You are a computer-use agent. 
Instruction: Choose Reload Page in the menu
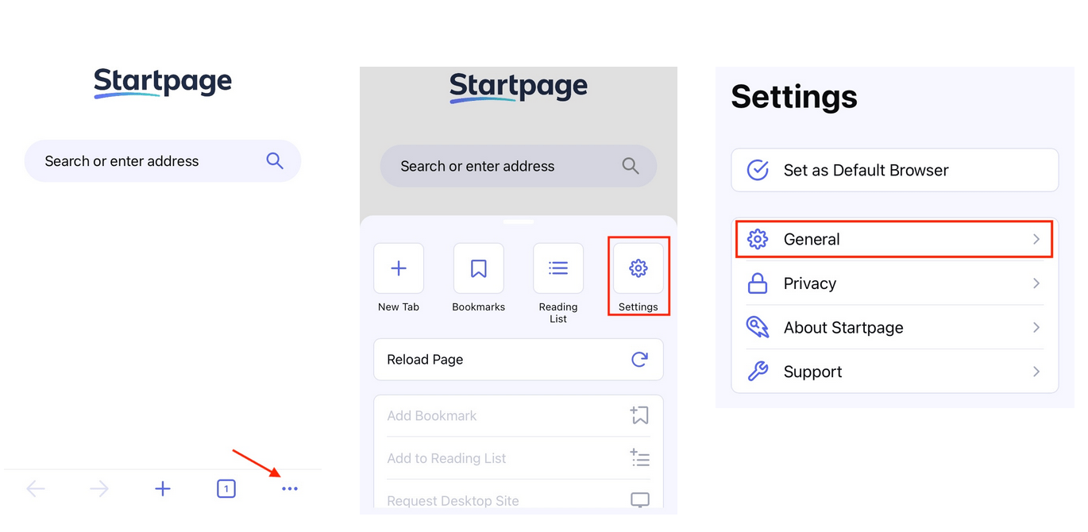(x=519, y=360)
